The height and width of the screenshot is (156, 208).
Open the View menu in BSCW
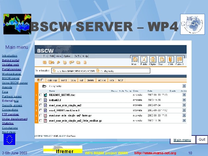coord(58,56)
